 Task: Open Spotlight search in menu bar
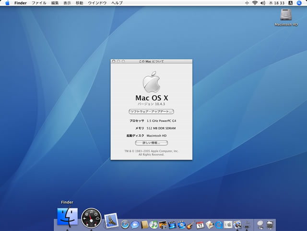pyautogui.click(x=299, y=3)
